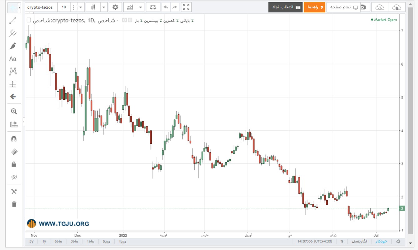The height and width of the screenshot is (250, 418).
Task: Choose the trend line drawing tool
Action: [13, 21]
